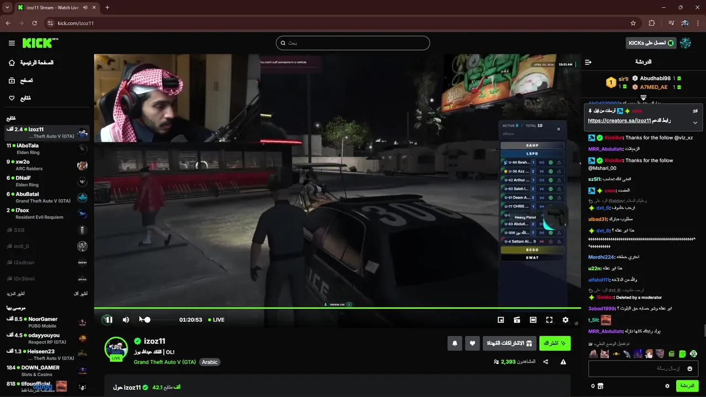This screenshot has width=706, height=397.
Task: Collapse the chat panel icon
Action: (x=588, y=62)
